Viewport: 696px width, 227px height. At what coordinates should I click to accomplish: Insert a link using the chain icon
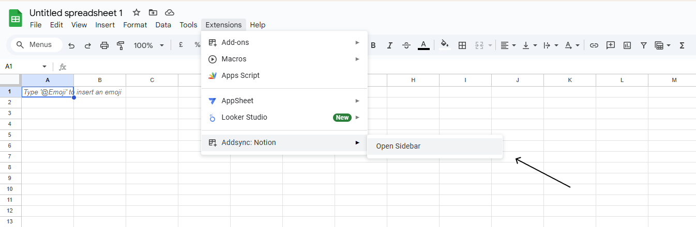point(594,45)
